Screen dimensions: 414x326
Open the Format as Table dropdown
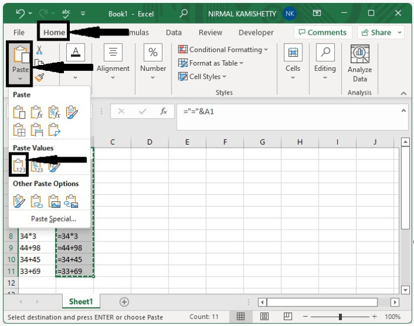point(241,63)
